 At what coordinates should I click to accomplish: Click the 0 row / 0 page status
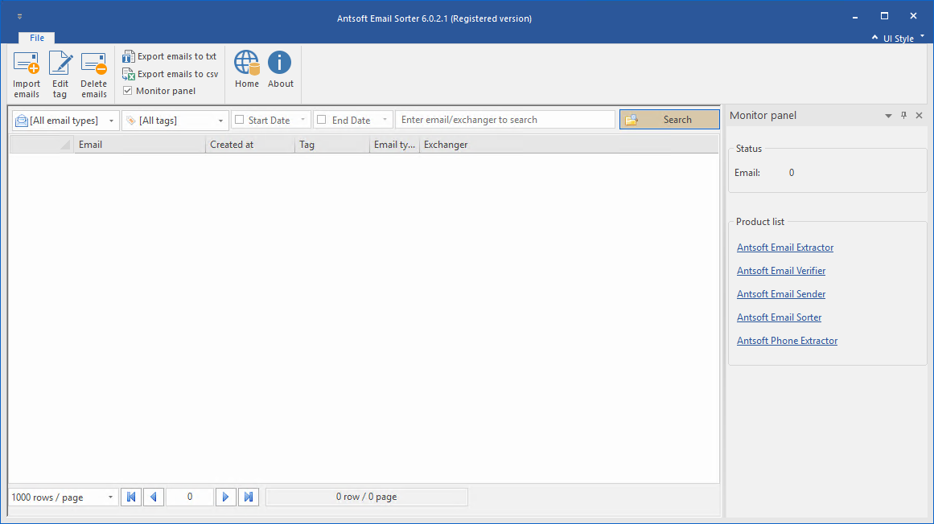click(366, 497)
